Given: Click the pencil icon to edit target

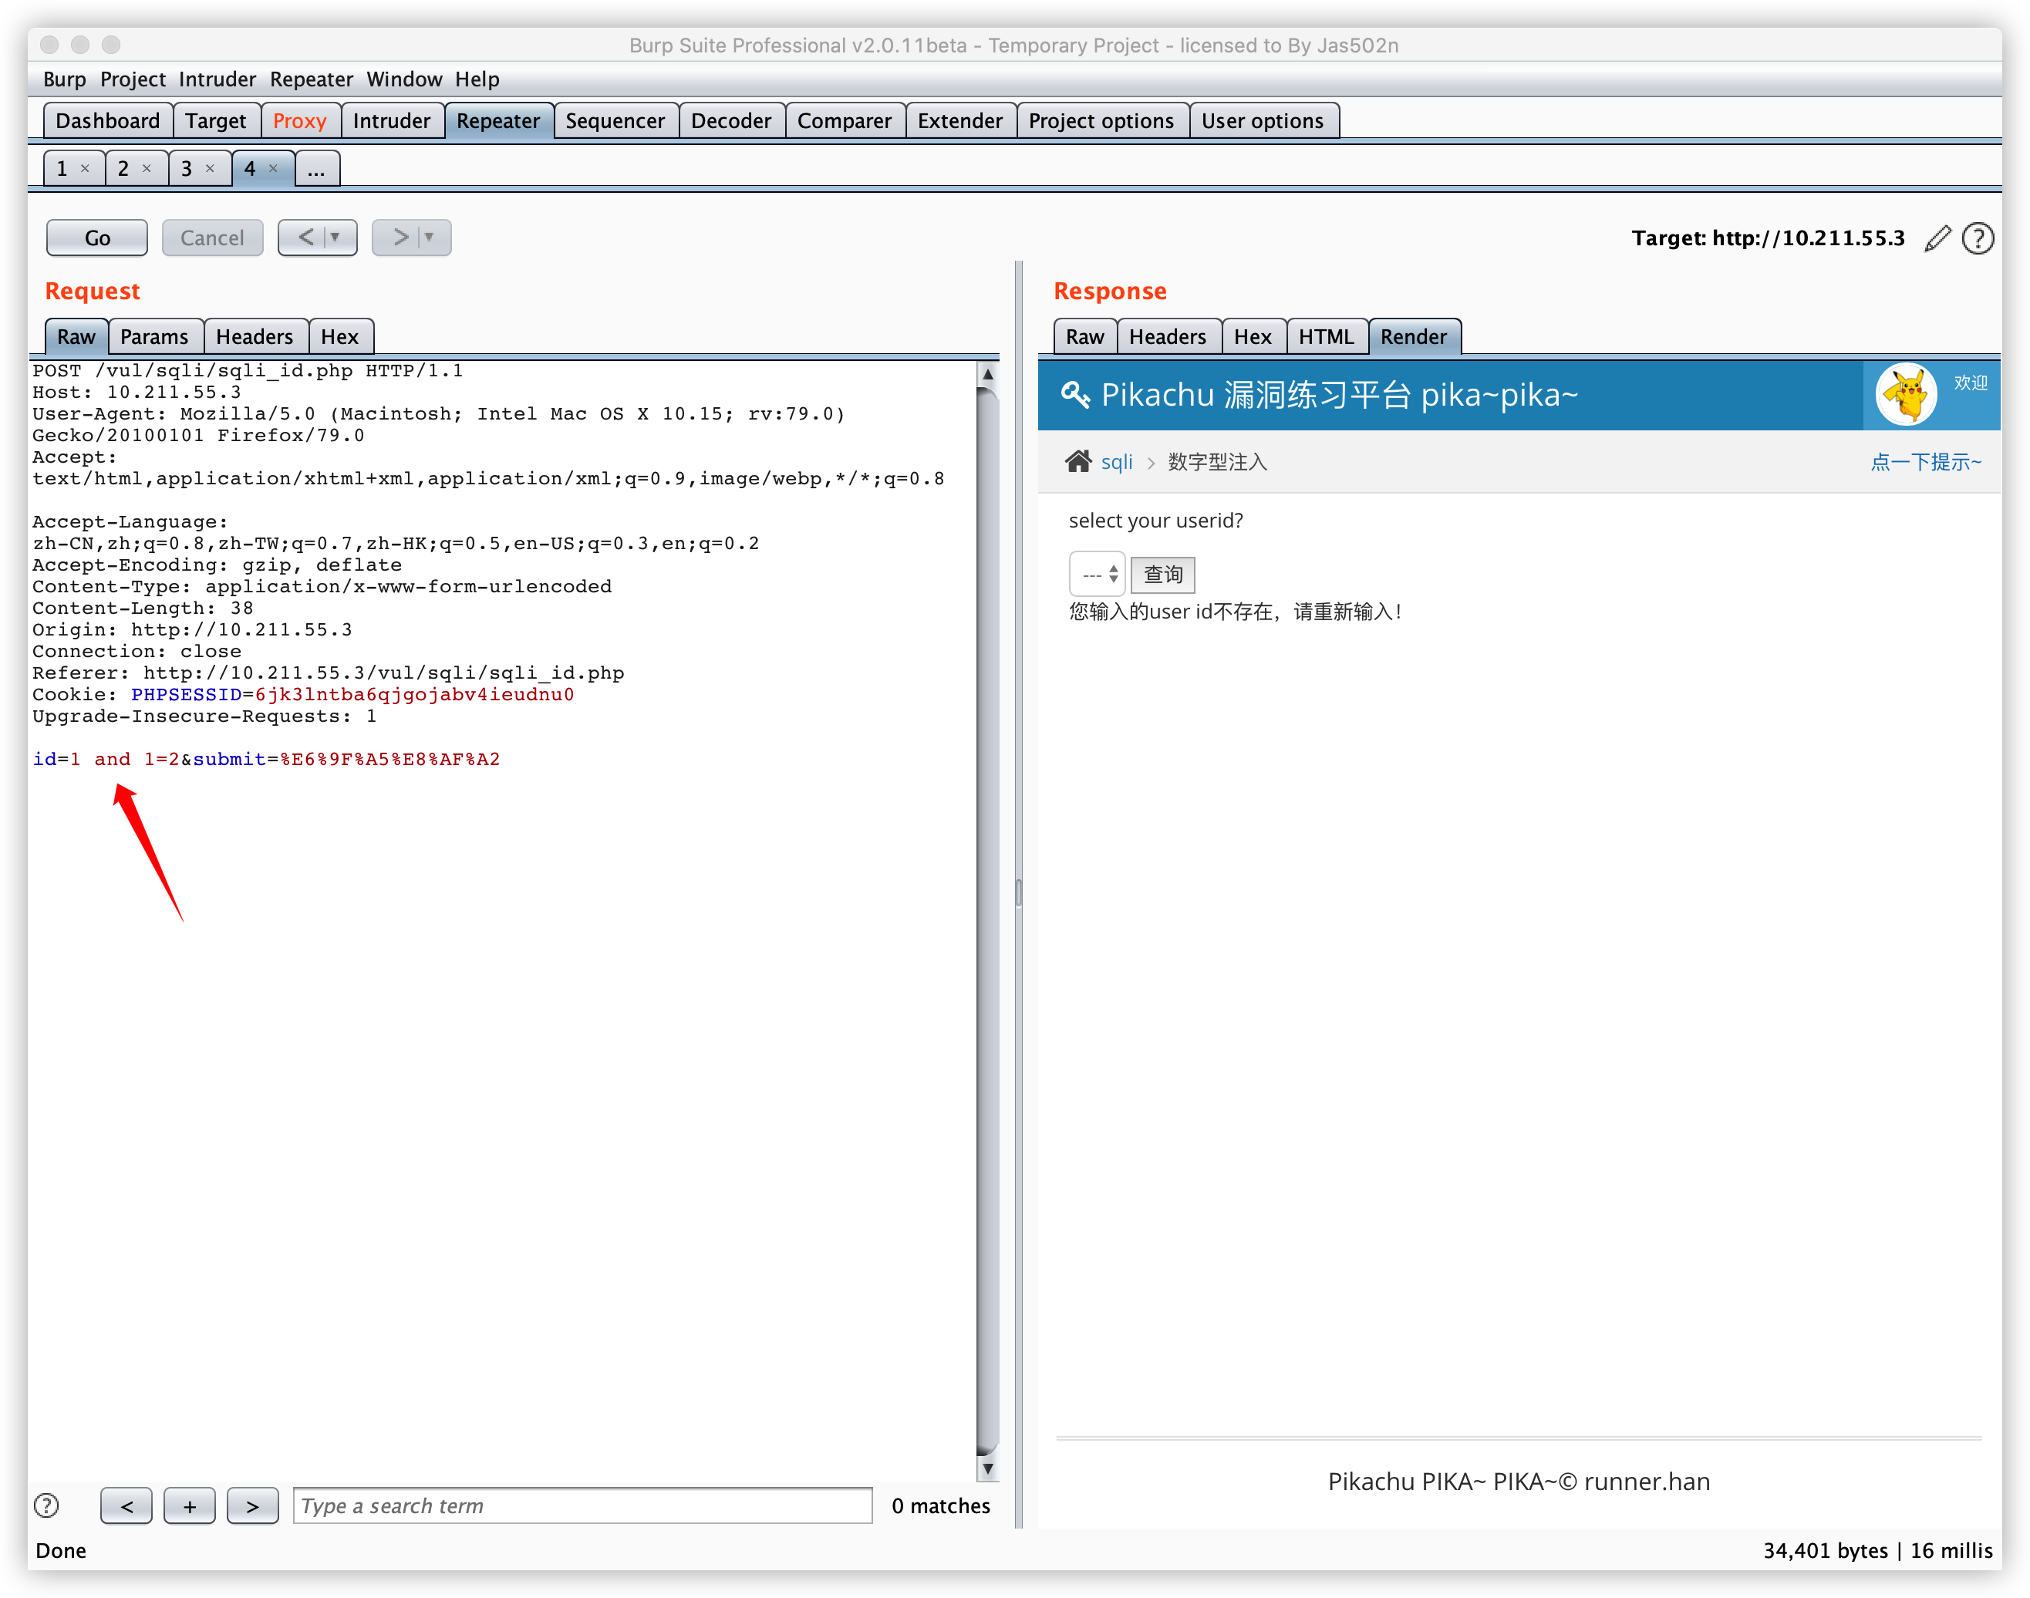Looking at the screenshot, I should 1937,238.
